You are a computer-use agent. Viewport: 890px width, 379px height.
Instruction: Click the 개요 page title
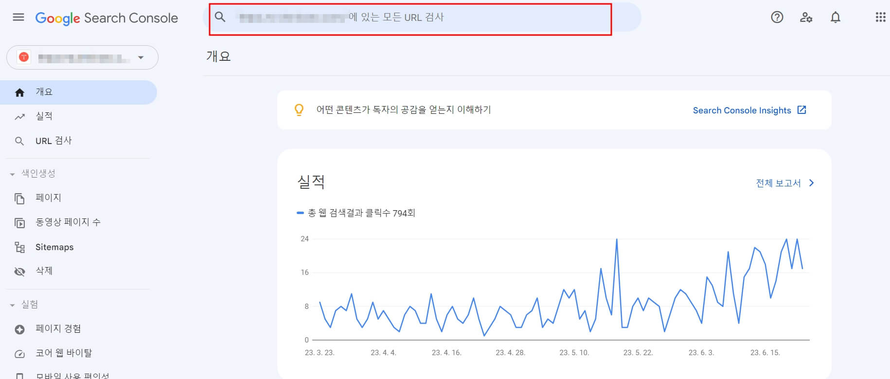(x=218, y=56)
